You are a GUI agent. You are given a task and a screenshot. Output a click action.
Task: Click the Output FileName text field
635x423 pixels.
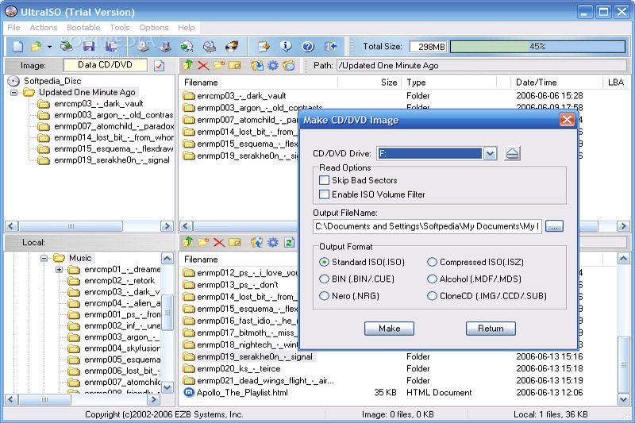pyautogui.click(x=427, y=226)
